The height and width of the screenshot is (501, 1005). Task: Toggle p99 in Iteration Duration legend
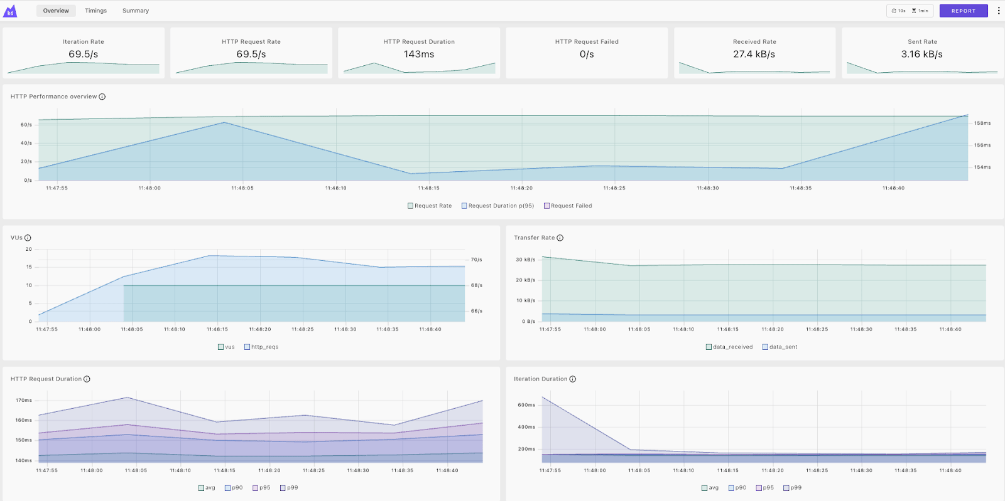[x=793, y=488]
